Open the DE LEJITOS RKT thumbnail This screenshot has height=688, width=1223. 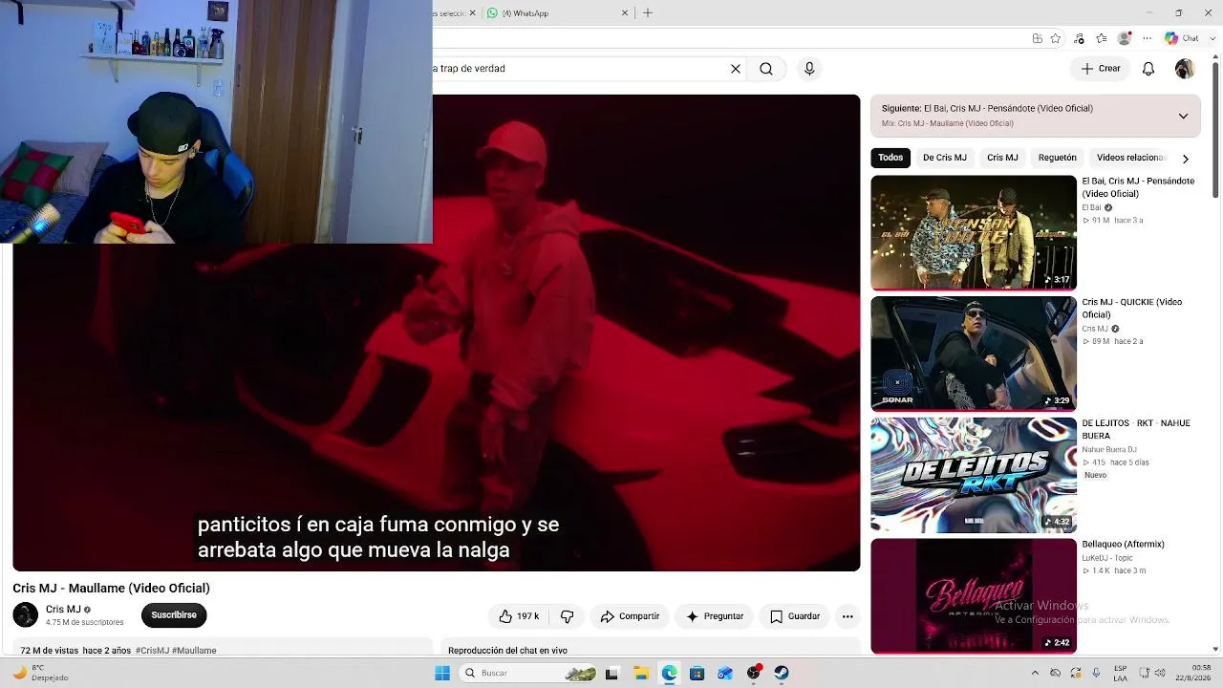[x=974, y=475]
